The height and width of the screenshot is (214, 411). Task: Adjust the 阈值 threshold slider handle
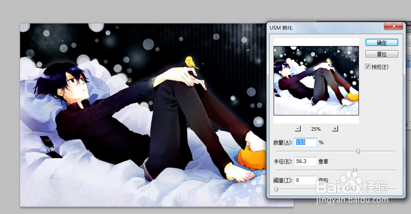coord(276,189)
